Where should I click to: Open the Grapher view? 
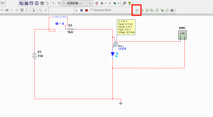[37, 3]
